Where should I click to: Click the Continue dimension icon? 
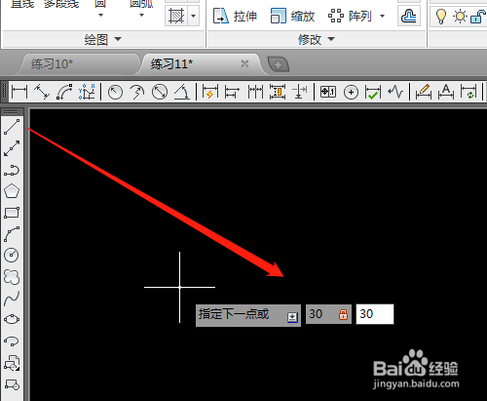pyautogui.click(x=255, y=92)
